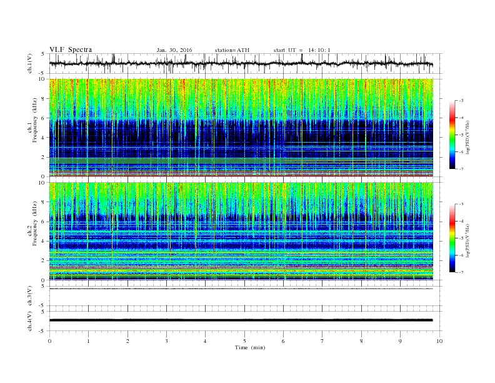Click inside the ch.1 spectrogram panel
The height and width of the screenshot is (383, 495).
pyautogui.click(x=241, y=128)
